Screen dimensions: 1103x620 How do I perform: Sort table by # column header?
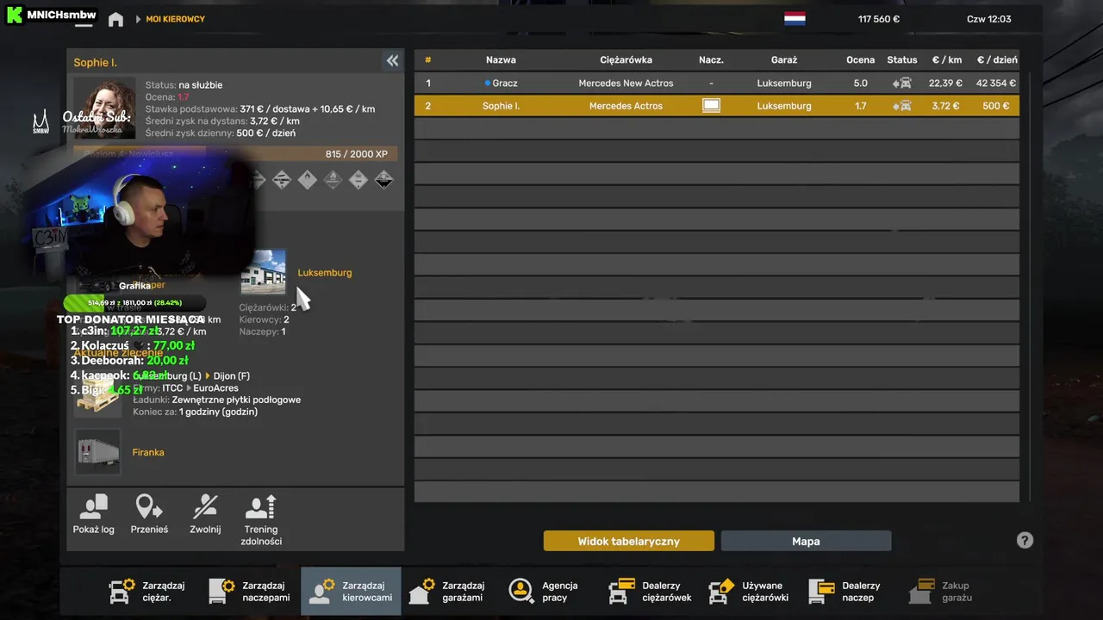click(427, 60)
